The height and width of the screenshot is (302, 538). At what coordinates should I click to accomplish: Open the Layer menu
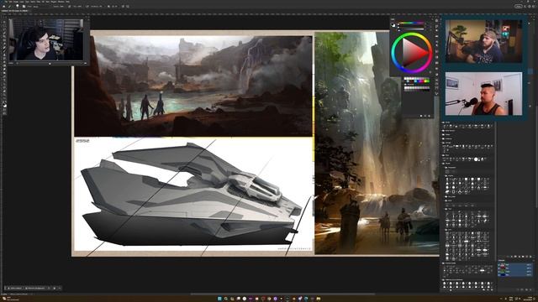tap(21, 2)
